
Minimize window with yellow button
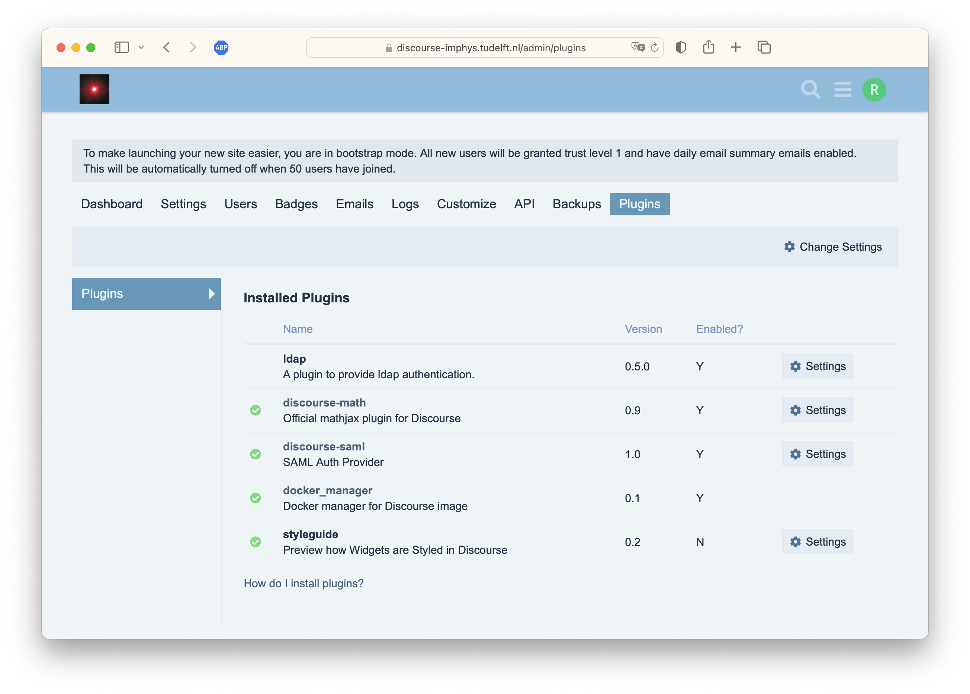[76, 48]
